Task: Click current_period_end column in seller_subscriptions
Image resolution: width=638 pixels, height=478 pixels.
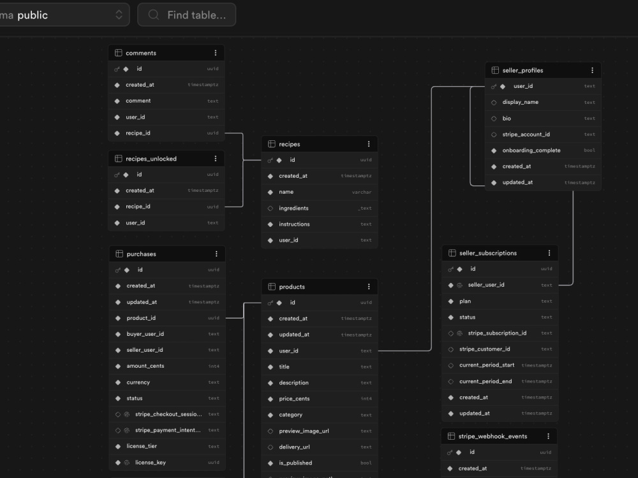Action: pyautogui.click(x=500, y=381)
